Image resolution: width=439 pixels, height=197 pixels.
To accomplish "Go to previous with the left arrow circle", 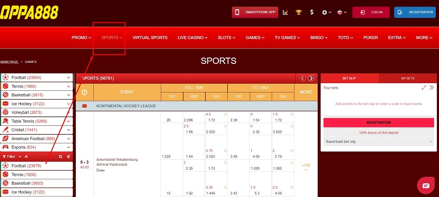I will [x=302, y=78].
